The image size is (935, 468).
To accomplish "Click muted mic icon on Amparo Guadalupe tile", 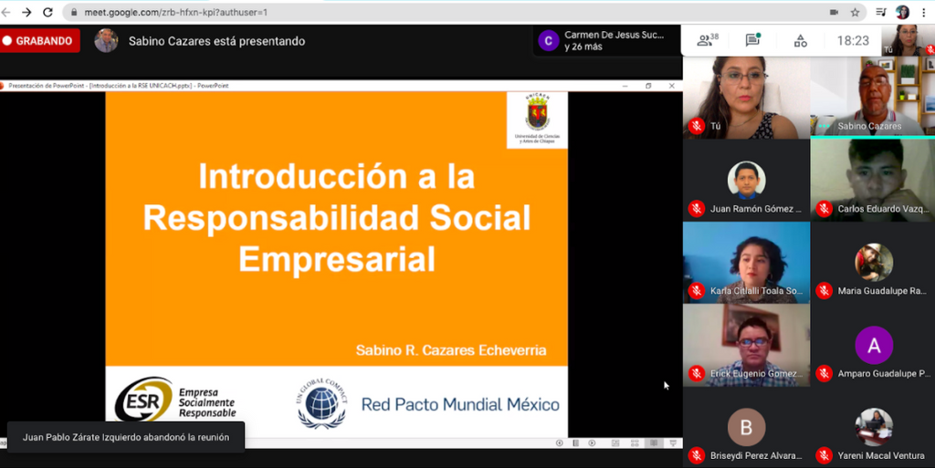I will click(x=824, y=373).
